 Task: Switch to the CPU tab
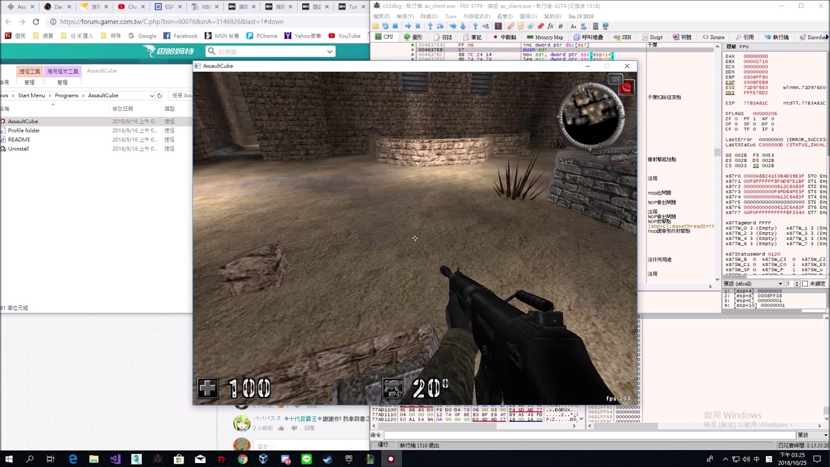click(385, 37)
